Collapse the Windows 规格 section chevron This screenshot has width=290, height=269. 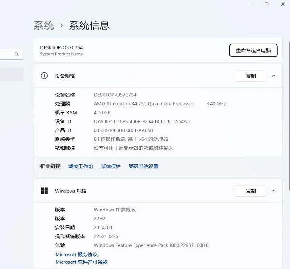(274, 191)
